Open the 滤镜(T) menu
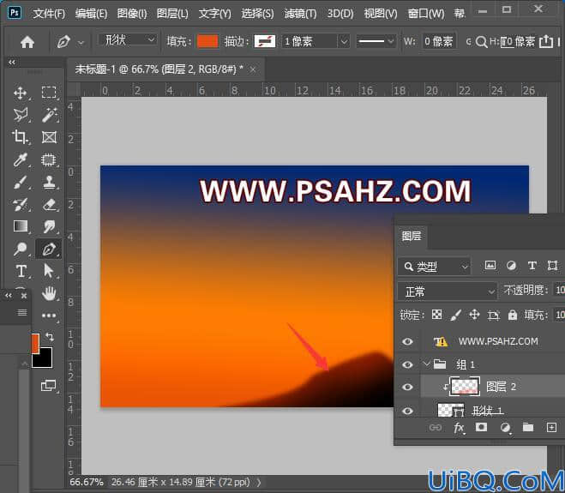Screen dimensions: 565x493 [300, 14]
